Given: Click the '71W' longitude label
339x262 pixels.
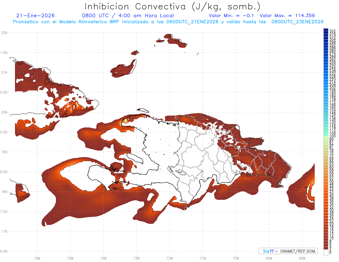Looking at the screenshot, I should (x=203, y=258).
